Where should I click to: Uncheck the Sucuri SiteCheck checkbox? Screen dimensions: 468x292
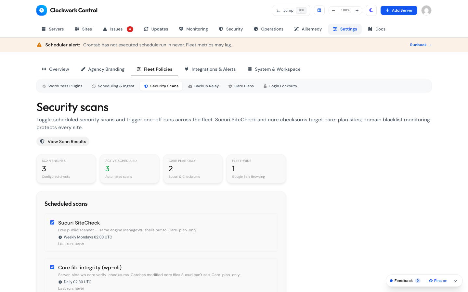[x=52, y=222]
